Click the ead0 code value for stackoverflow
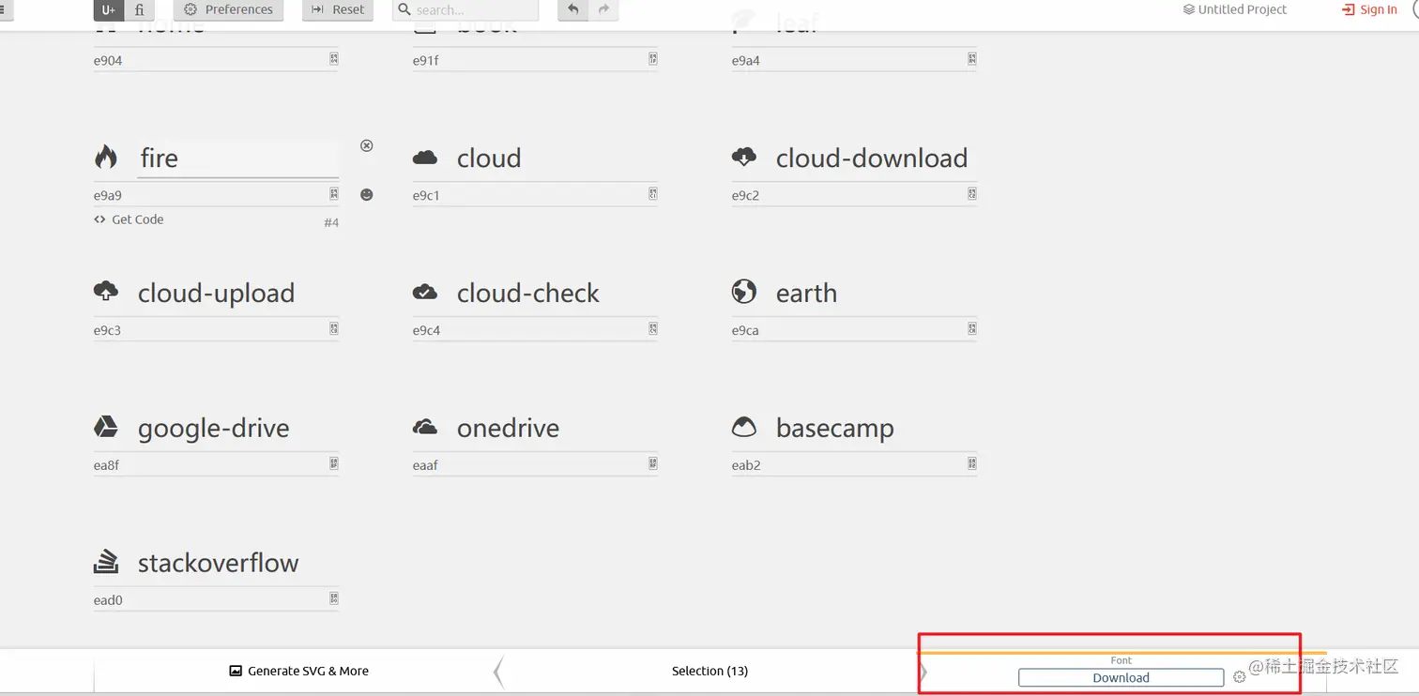This screenshot has height=696, width=1419. click(x=108, y=599)
